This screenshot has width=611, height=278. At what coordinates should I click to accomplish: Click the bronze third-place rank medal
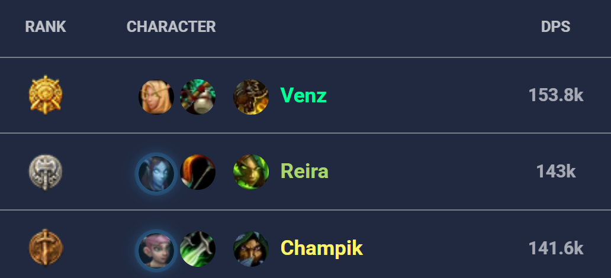click(x=46, y=248)
